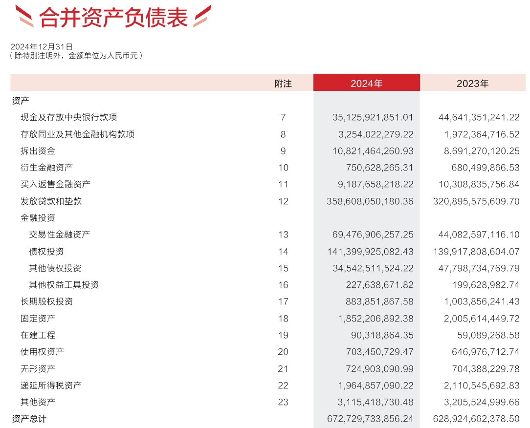Open note reference 23 for 其他资产

tap(283, 402)
